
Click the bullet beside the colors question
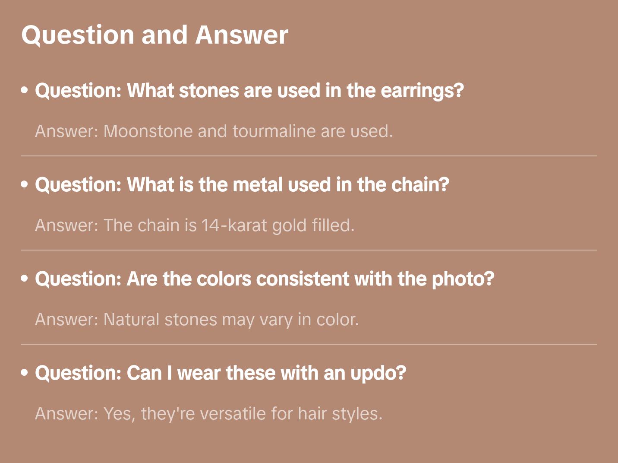(x=25, y=279)
